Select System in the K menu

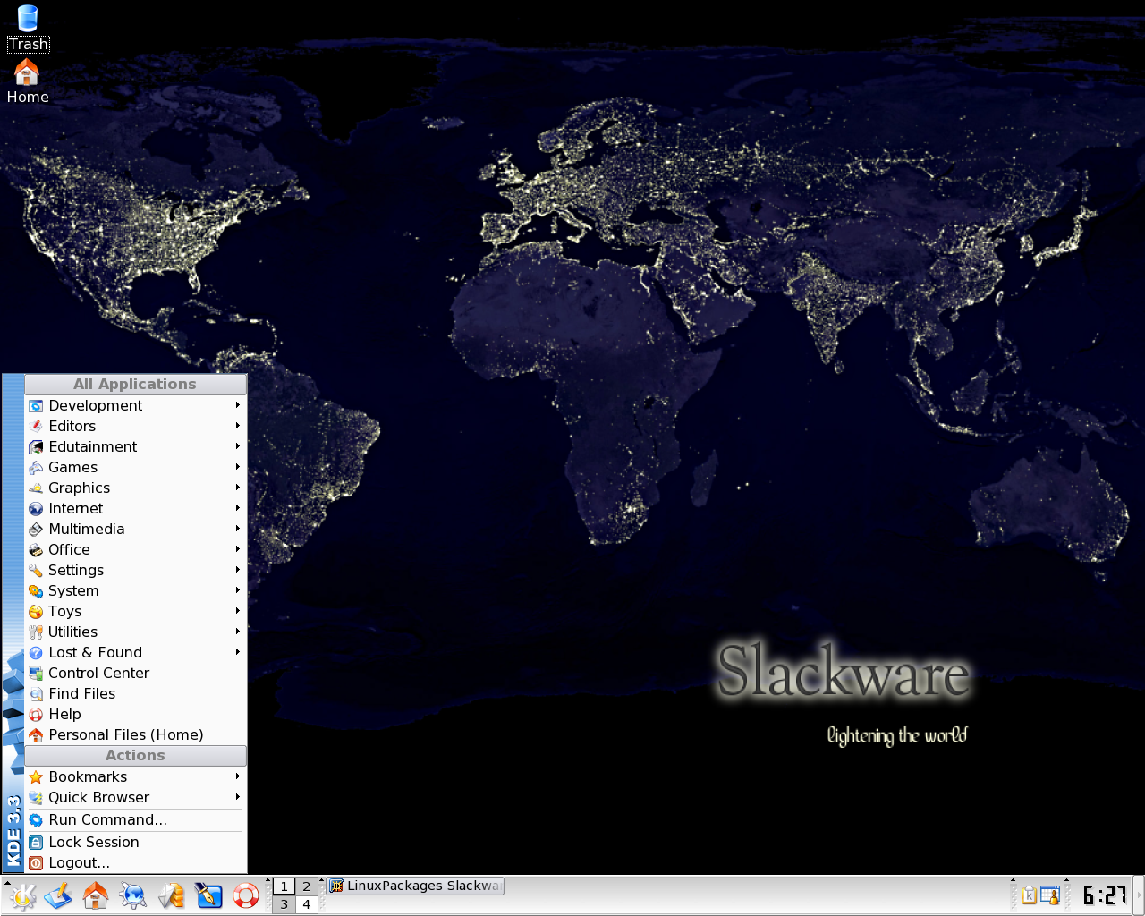[x=136, y=590]
